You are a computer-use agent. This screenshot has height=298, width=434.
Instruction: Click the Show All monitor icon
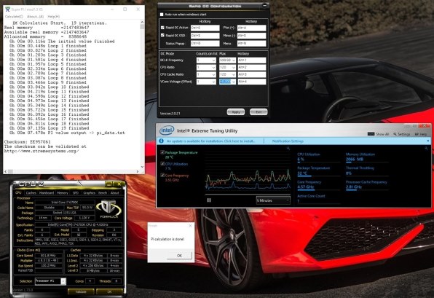pos(371,134)
